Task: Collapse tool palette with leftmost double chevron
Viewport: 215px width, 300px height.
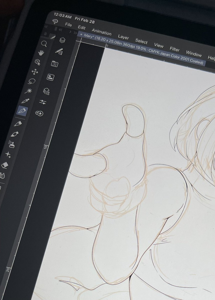Action: pyautogui.click(x=46, y=26)
